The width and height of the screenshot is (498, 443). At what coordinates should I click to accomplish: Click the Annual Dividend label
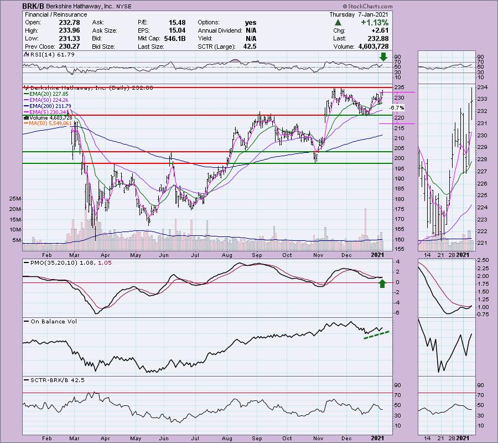click(220, 30)
